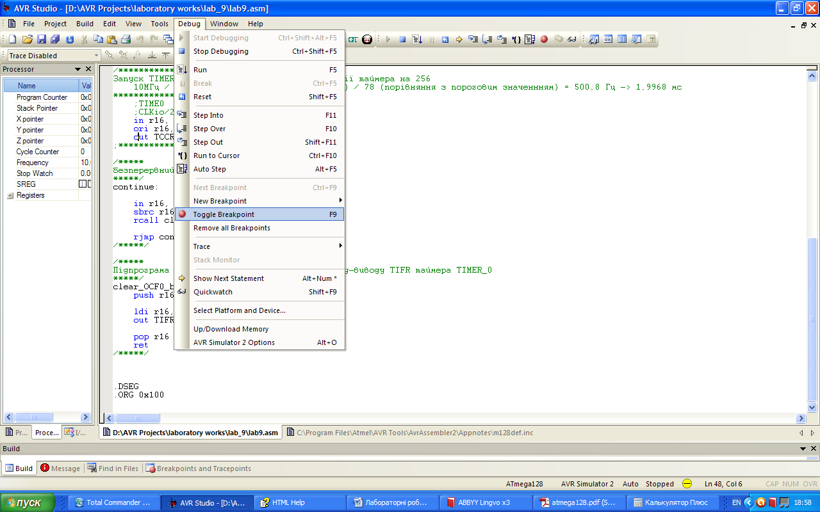Click the first trace toolbar icon after Trace Disabled

110,56
